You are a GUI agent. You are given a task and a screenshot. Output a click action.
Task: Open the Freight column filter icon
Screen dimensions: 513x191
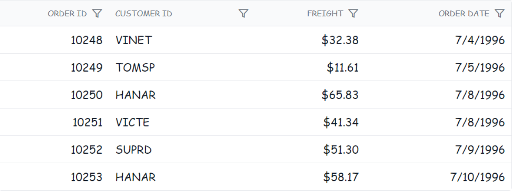click(x=353, y=14)
